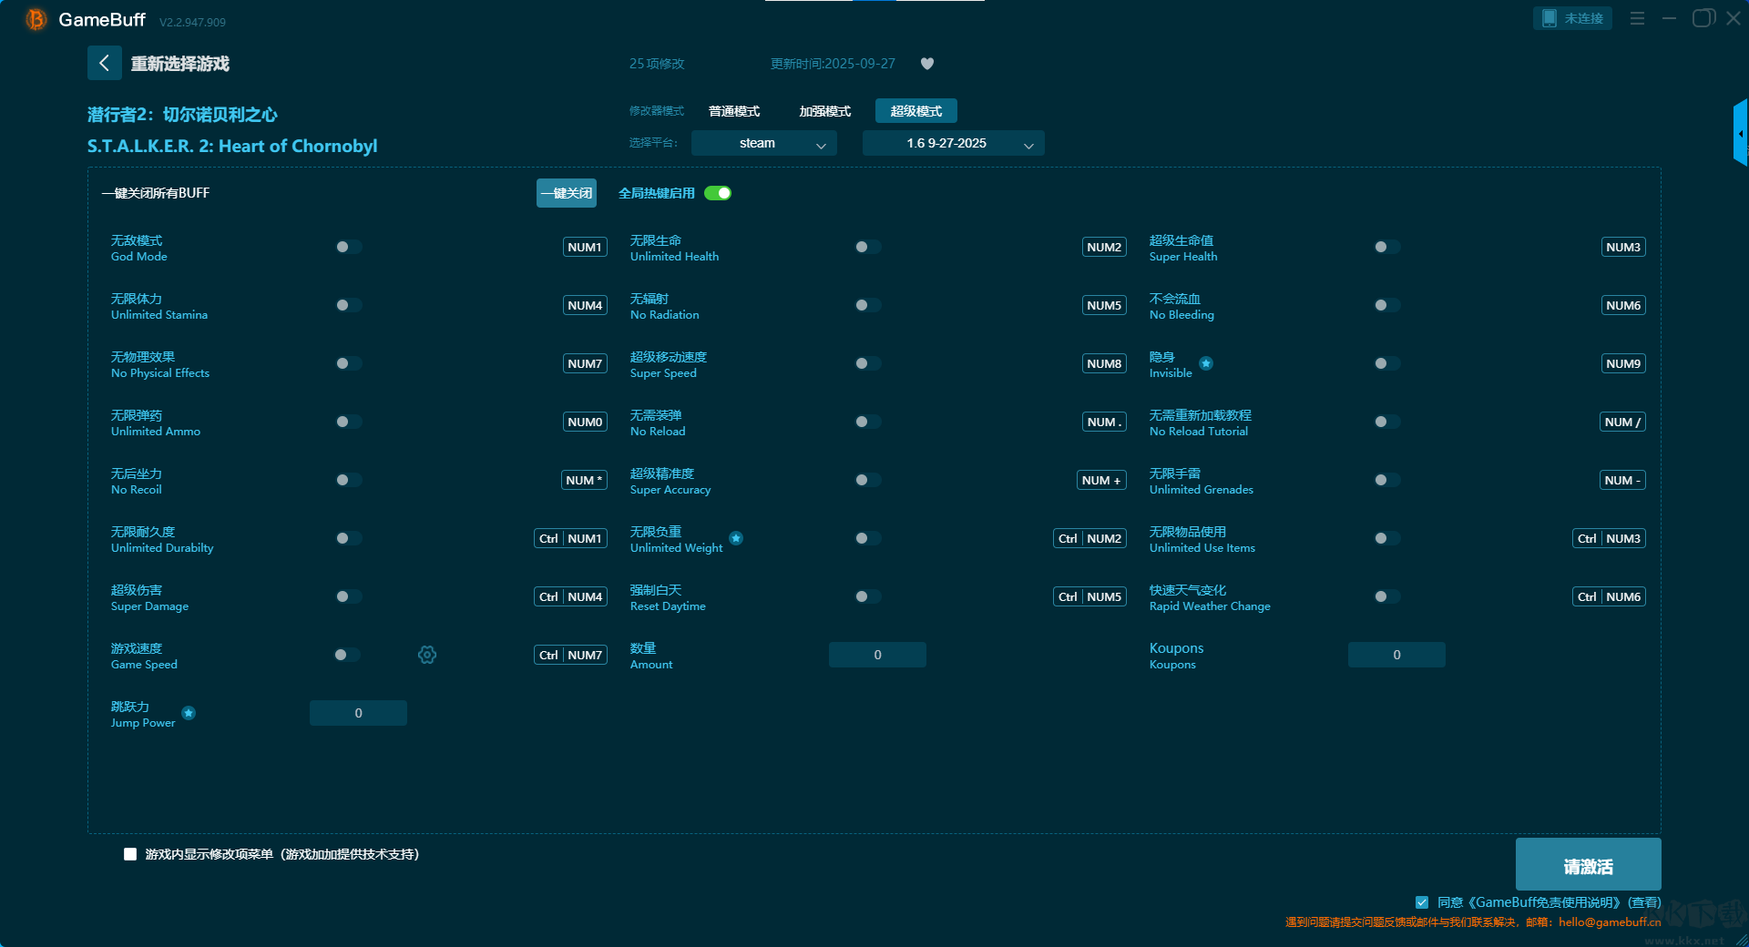Image resolution: width=1749 pixels, height=947 pixels.
Task: Click the back arrow to reselect game
Action: click(104, 63)
